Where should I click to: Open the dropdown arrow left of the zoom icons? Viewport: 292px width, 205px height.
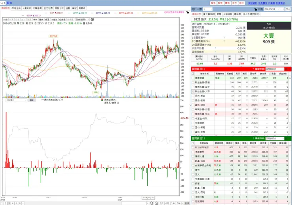click(148, 203)
